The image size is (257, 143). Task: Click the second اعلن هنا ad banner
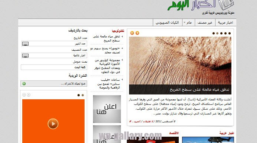pos(107,134)
